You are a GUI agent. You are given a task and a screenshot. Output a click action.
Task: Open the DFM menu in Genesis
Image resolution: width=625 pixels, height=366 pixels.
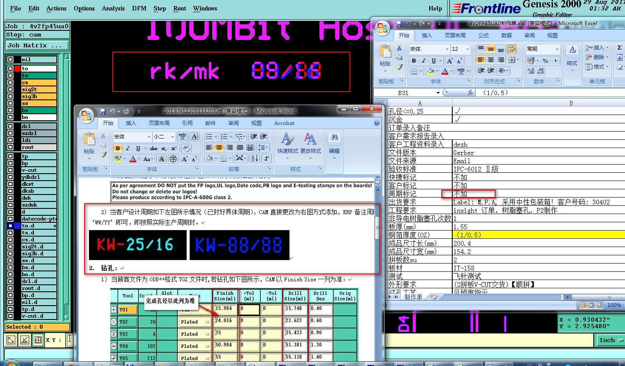tap(139, 8)
